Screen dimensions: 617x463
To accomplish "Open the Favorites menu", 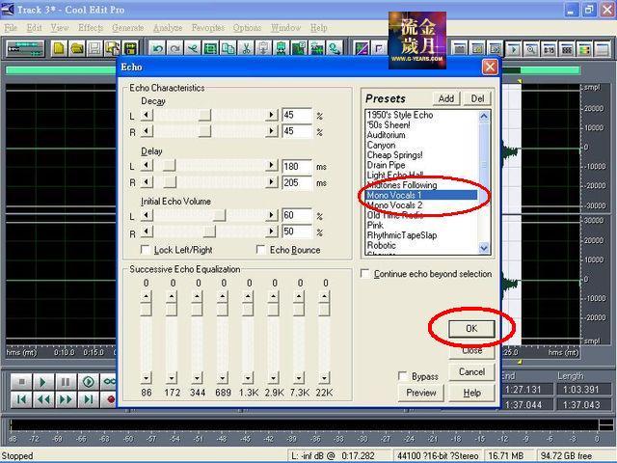I will (208, 28).
